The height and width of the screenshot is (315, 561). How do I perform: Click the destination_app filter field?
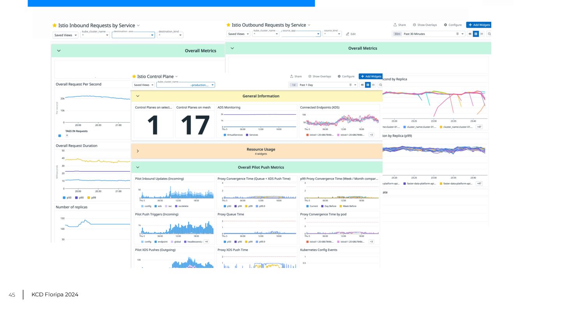coord(133,35)
